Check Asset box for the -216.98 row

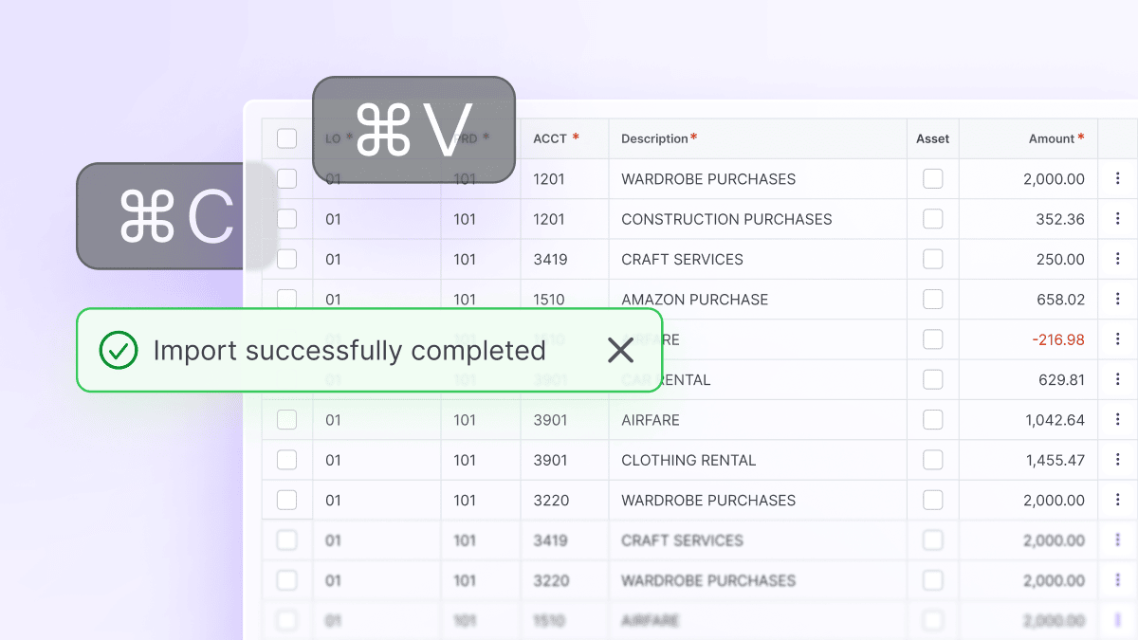coord(933,339)
